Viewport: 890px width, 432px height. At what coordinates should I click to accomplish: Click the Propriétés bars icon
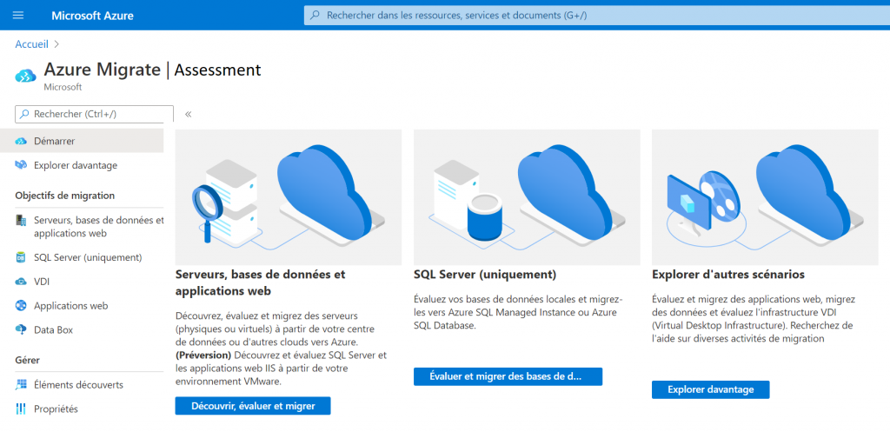pos(21,409)
